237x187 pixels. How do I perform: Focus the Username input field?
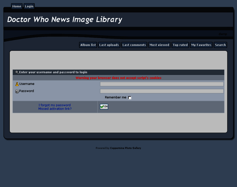coord(162,84)
